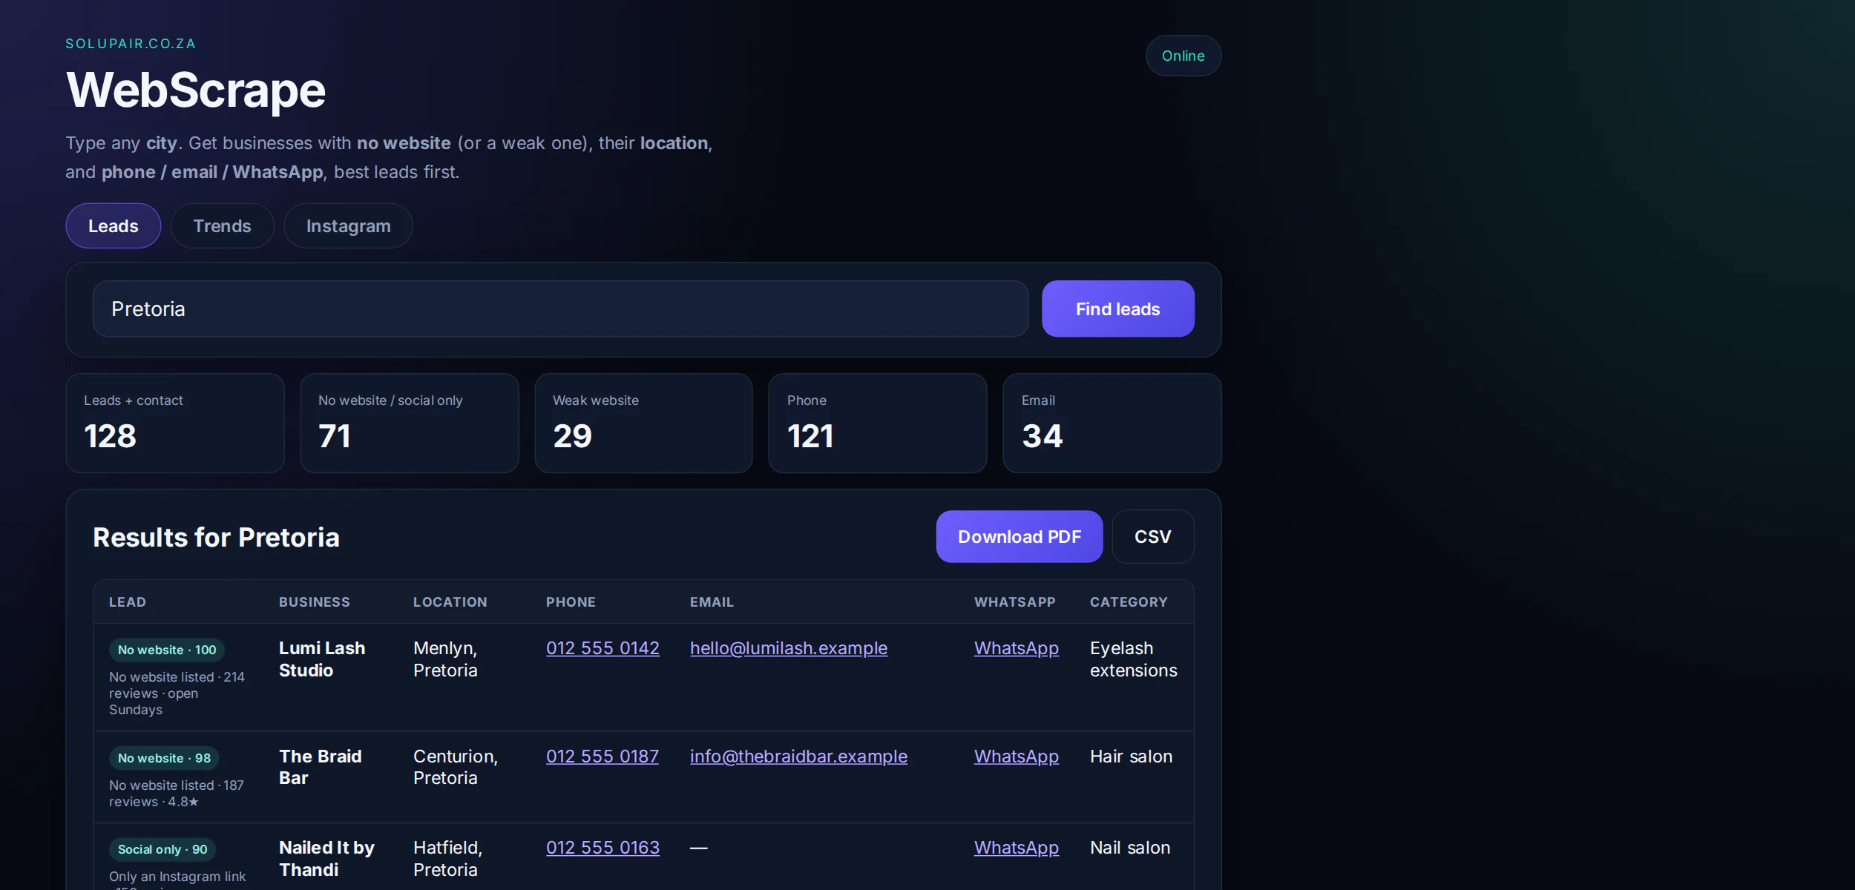Select the 'Weak website' 29 stat card
The image size is (1855, 890).
pos(644,423)
